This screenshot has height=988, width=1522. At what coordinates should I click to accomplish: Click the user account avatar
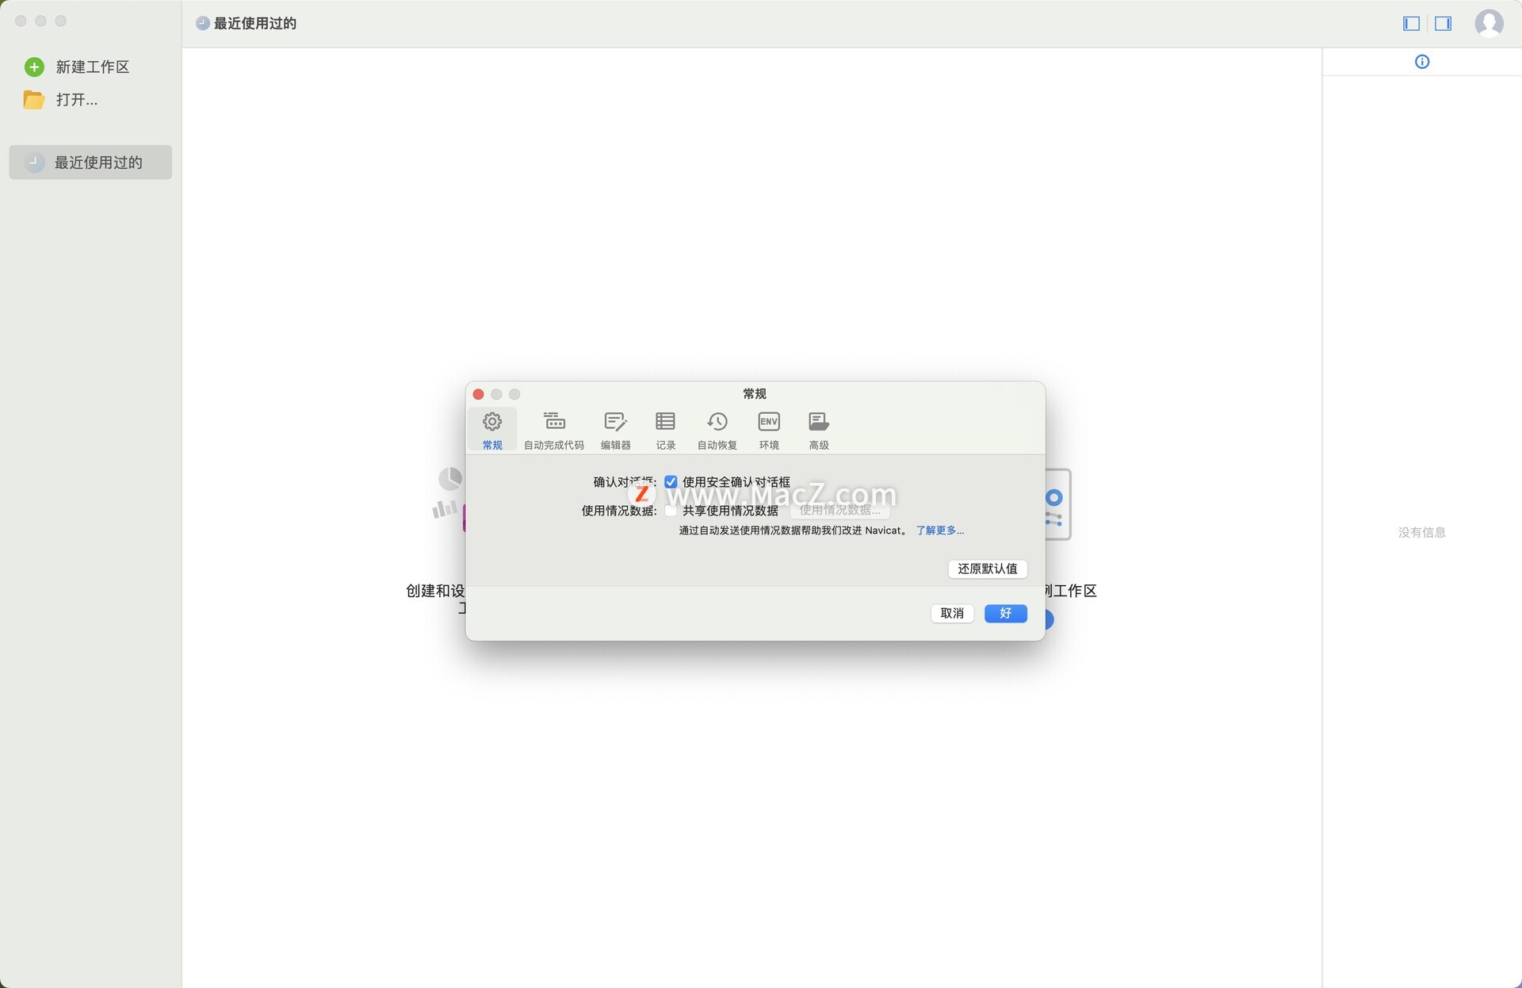(1489, 23)
